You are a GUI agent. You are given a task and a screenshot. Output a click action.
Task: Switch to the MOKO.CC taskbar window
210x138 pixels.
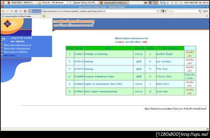pos(21,2)
